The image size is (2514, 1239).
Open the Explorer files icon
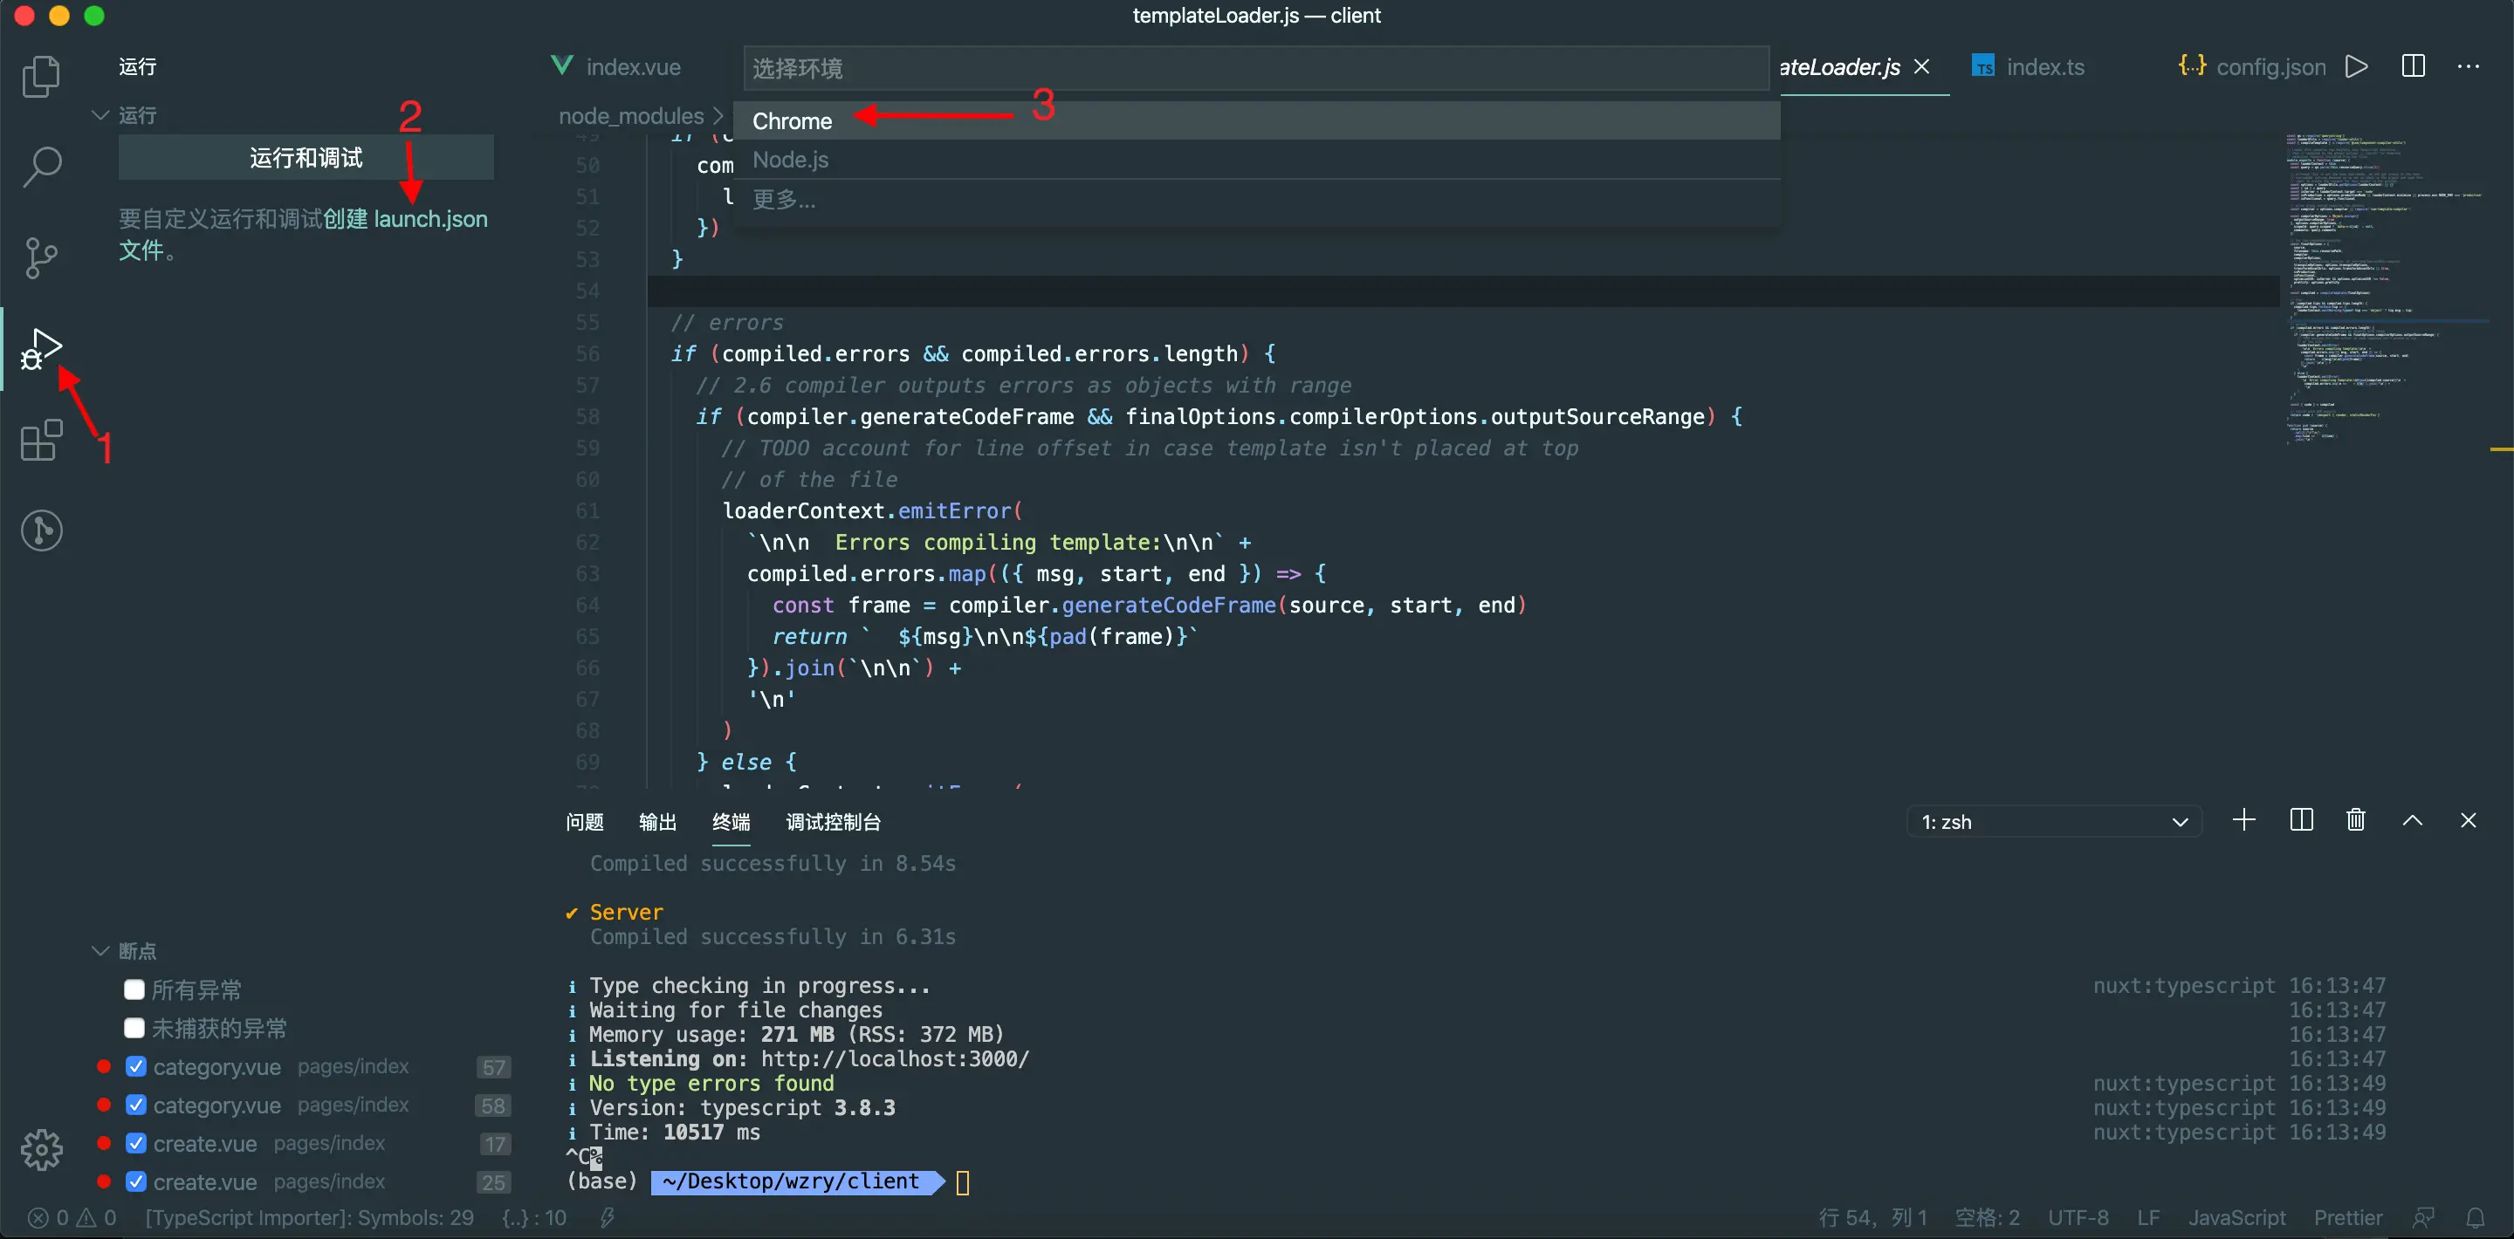41,77
